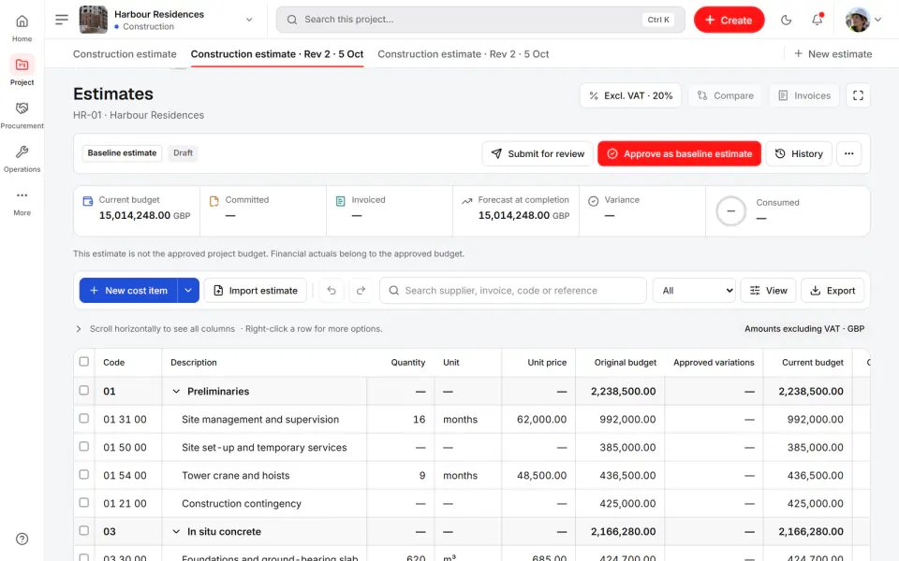Collapse the In situ concrete group chevron
The height and width of the screenshot is (561, 899).
click(176, 531)
